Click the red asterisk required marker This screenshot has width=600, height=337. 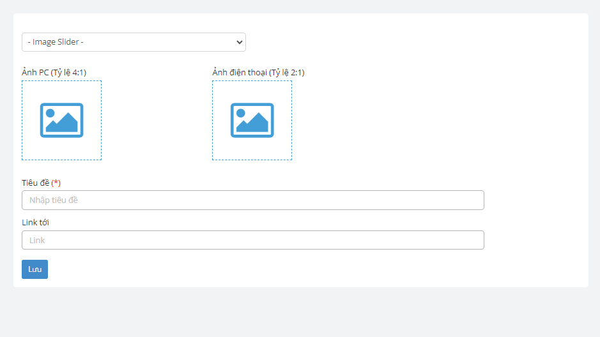[56, 183]
